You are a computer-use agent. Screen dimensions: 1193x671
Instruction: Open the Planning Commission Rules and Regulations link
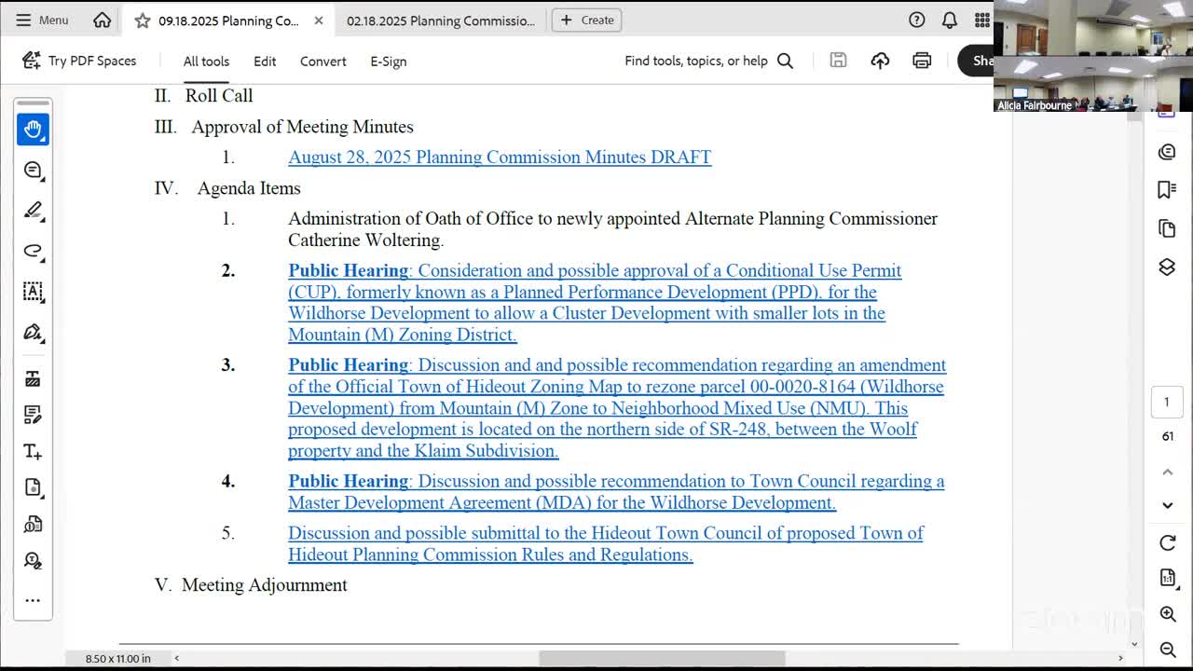[606, 544]
